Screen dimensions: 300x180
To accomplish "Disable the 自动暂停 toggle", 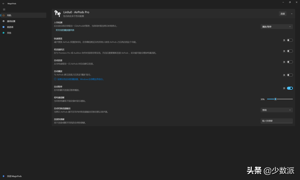I will [290, 88].
